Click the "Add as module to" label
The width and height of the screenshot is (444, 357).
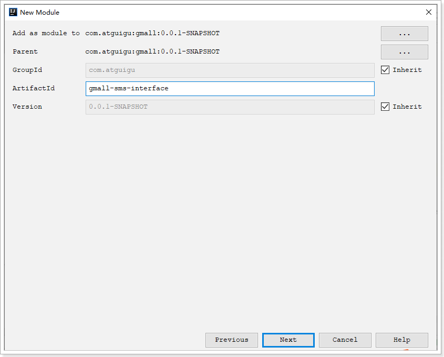pos(46,34)
